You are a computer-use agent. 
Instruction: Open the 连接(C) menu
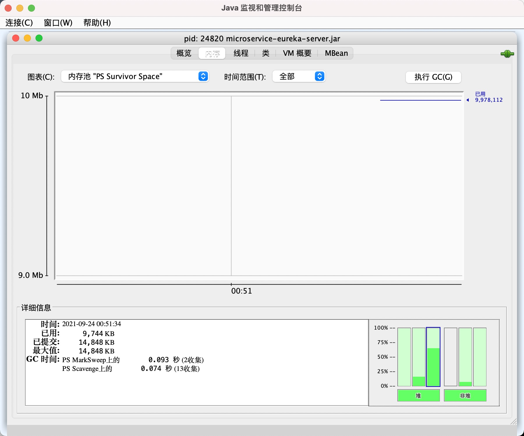[x=19, y=23]
